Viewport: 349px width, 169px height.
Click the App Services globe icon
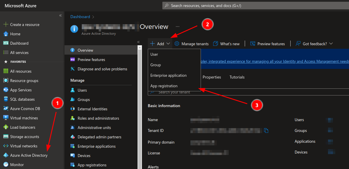coord(6,90)
